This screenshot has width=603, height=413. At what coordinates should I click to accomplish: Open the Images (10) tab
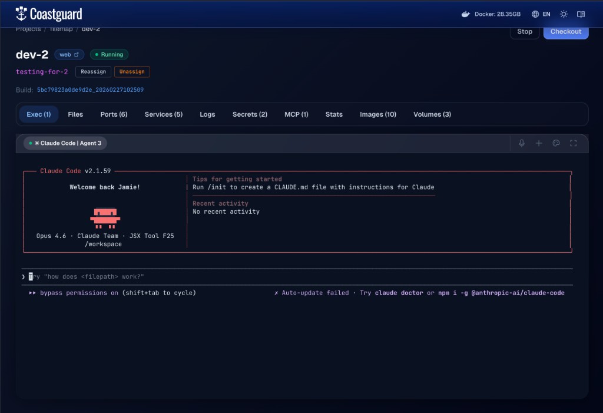(x=377, y=114)
